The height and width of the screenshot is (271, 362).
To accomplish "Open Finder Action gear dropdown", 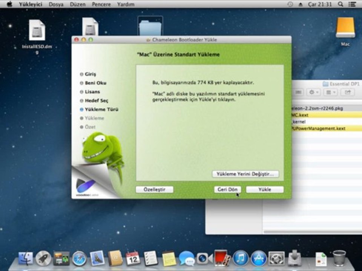I will [x=313, y=93].
